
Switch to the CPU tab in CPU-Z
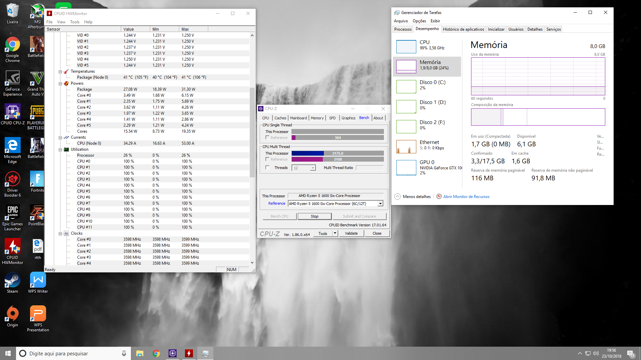(265, 118)
